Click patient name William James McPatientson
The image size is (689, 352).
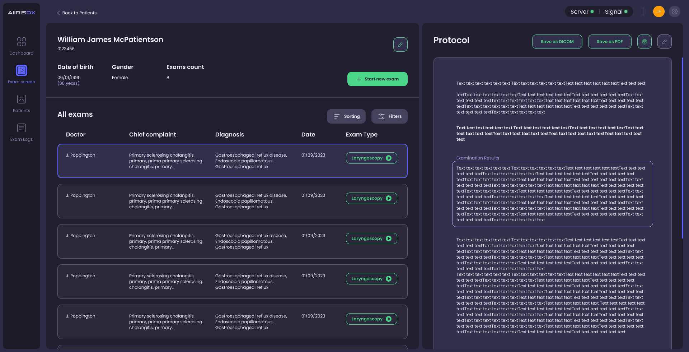pos(110,40)
